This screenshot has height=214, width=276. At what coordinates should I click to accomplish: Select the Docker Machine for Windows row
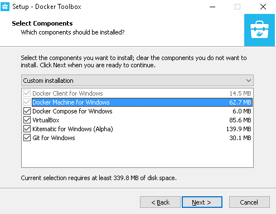(x=142, y=102)
